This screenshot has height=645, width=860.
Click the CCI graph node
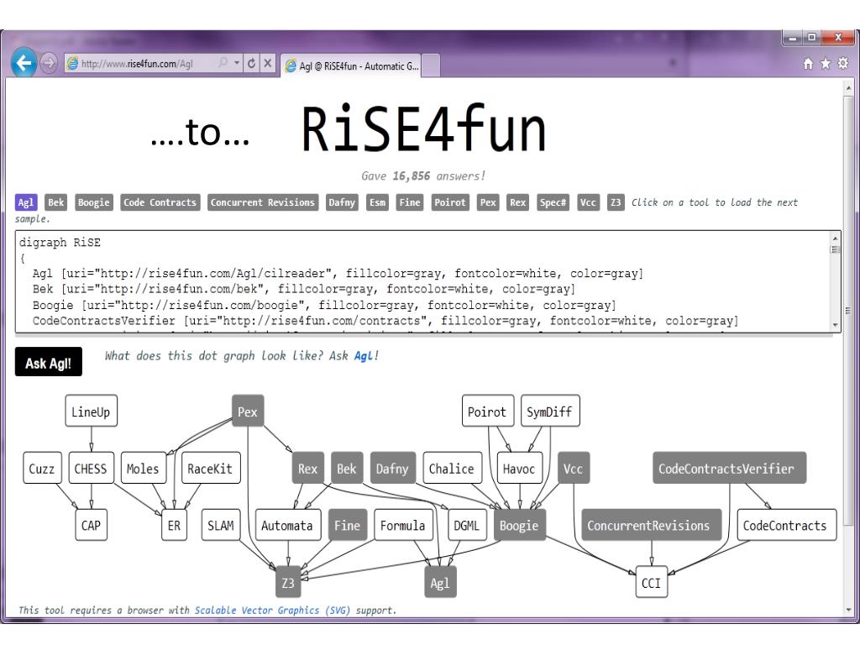coord(652,582)
